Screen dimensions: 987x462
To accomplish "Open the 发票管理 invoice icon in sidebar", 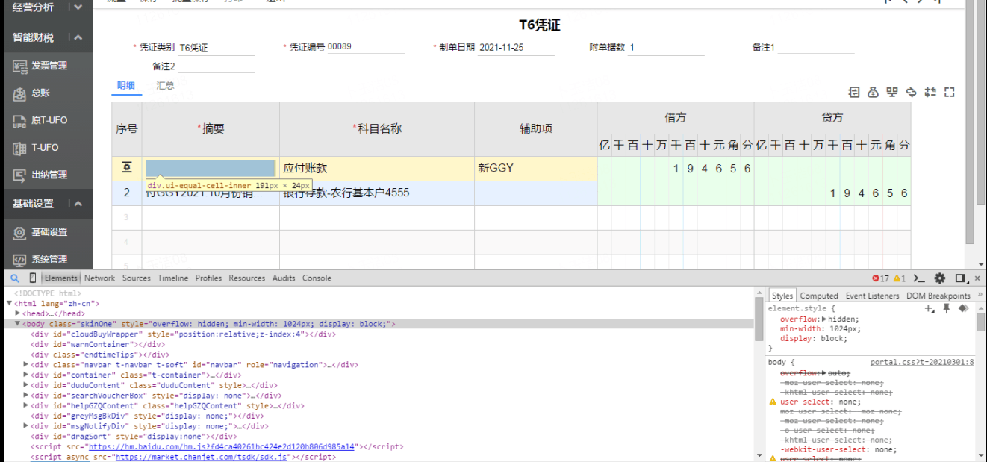I will (20, 66).
